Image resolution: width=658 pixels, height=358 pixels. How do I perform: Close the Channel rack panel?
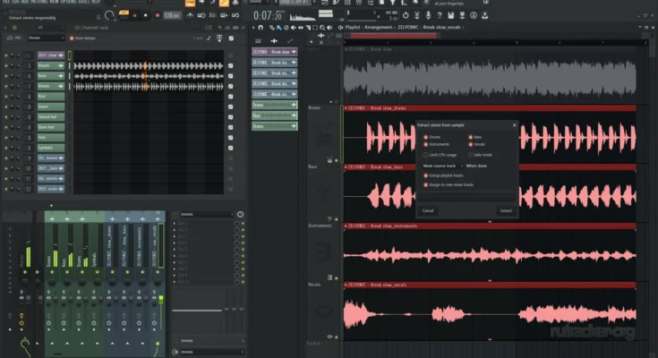click(243, 28)
